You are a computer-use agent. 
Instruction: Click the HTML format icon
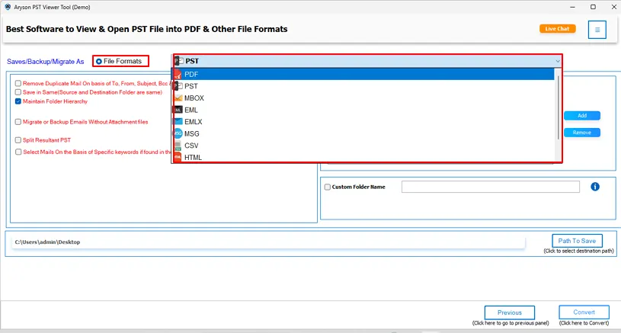[178, 157]
